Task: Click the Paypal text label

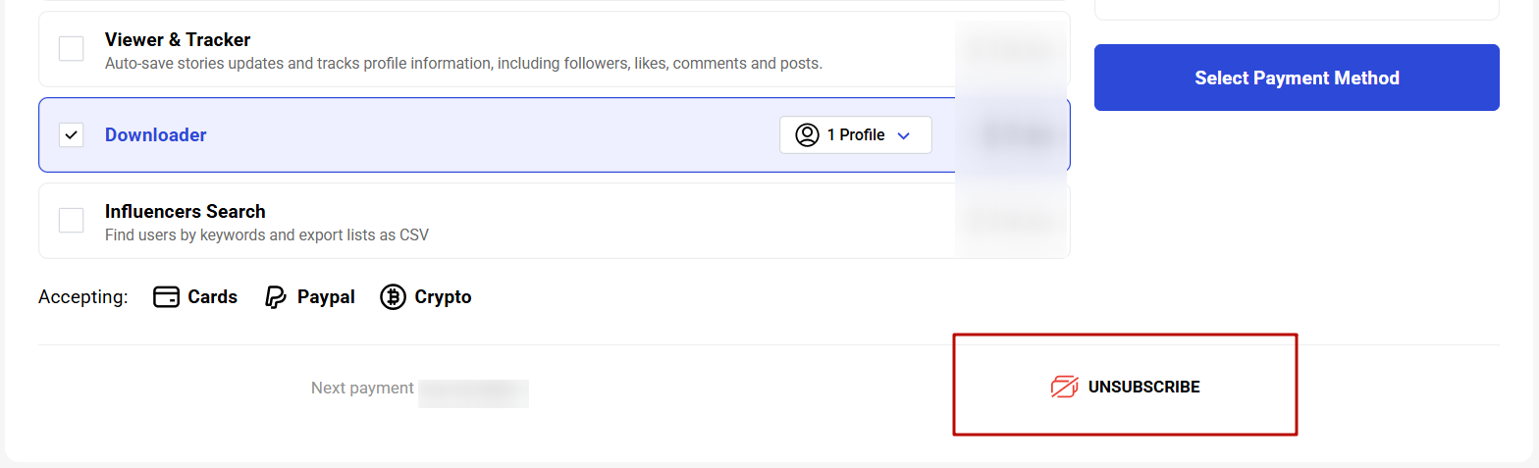Action: click(326, 297)
